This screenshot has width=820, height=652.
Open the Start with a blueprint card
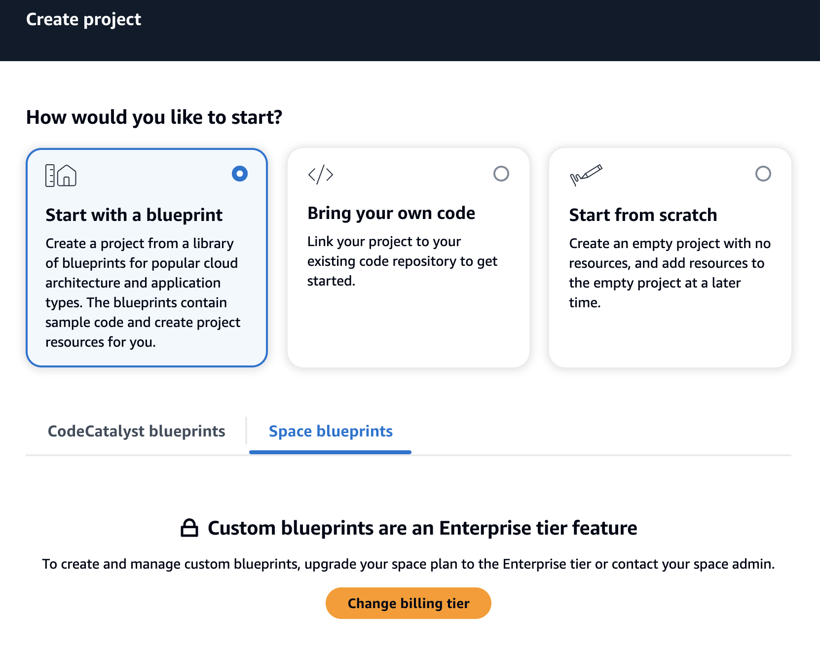pyautogui.click(x=146, y=256)
